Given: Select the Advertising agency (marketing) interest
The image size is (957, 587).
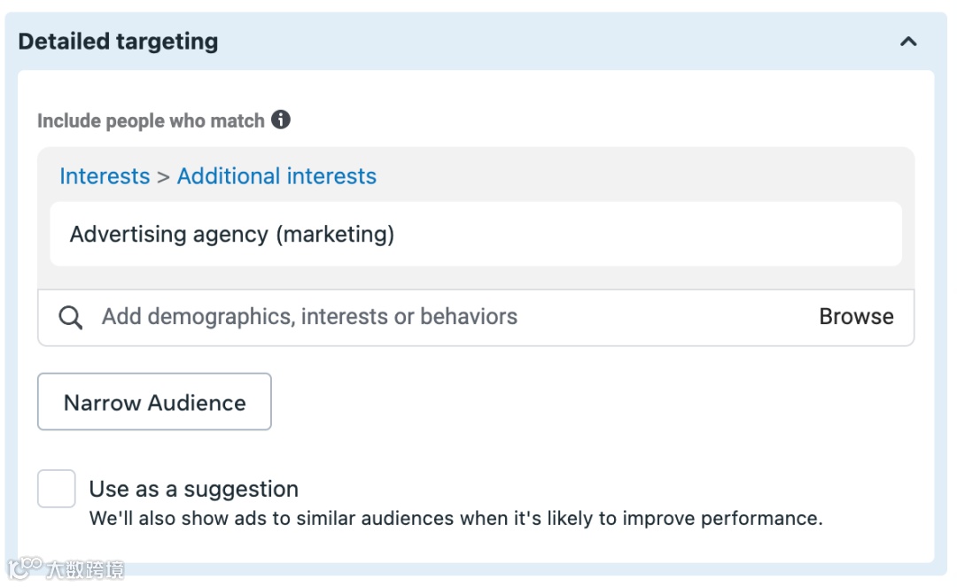Looking at the screenshot, I should tap(232, 235).
